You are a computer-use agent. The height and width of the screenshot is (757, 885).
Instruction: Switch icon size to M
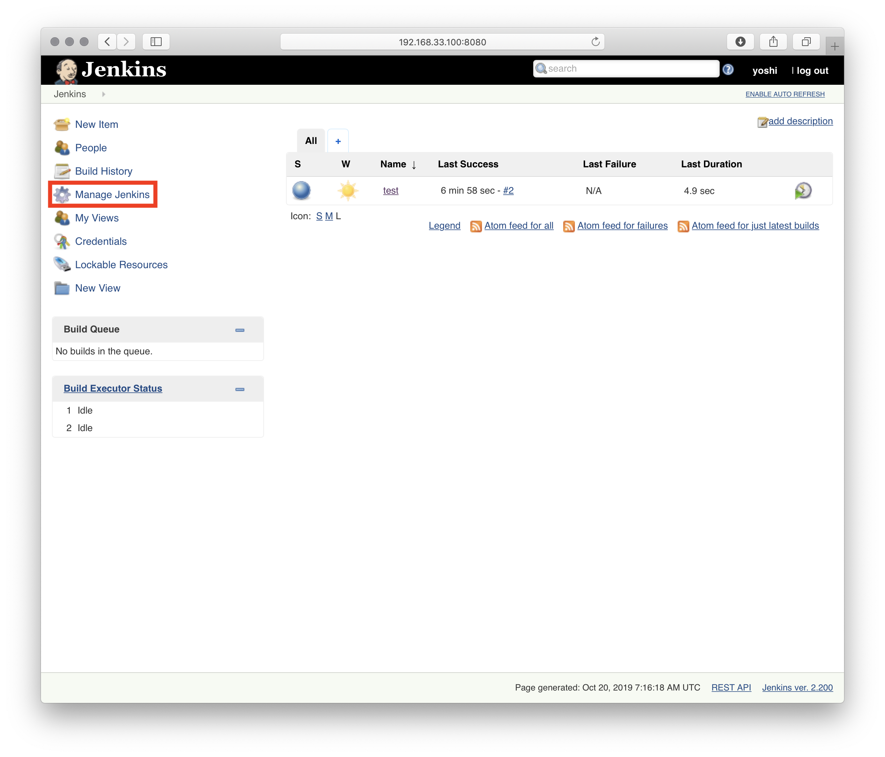pos(329,216)
